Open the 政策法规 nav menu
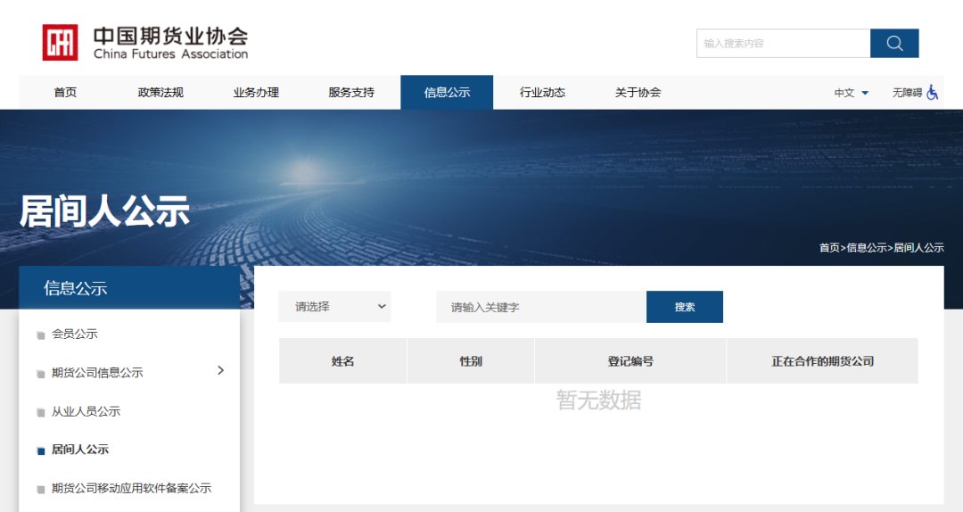963x512 pixels. pyautogui.click(x=160, y=92)
